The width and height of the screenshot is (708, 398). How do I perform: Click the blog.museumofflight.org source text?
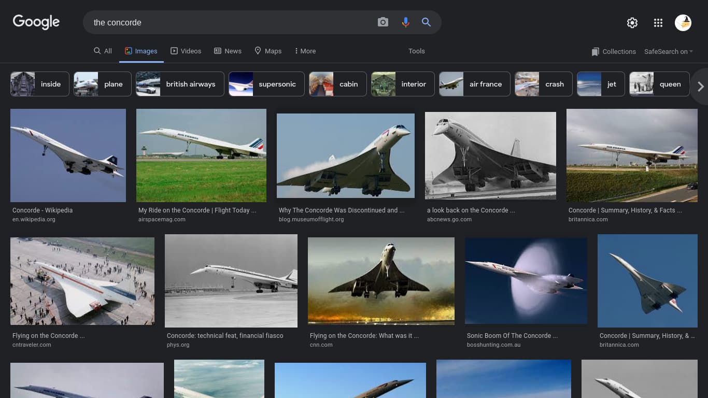coord(311,219)
